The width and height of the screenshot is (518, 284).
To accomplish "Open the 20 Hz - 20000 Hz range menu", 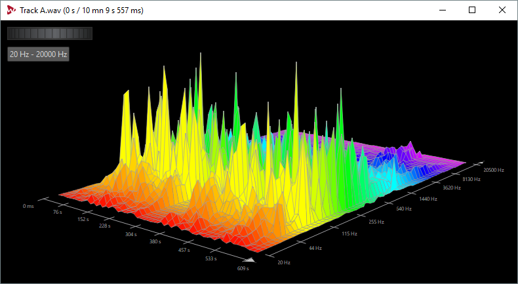I will tap(38, 54).
